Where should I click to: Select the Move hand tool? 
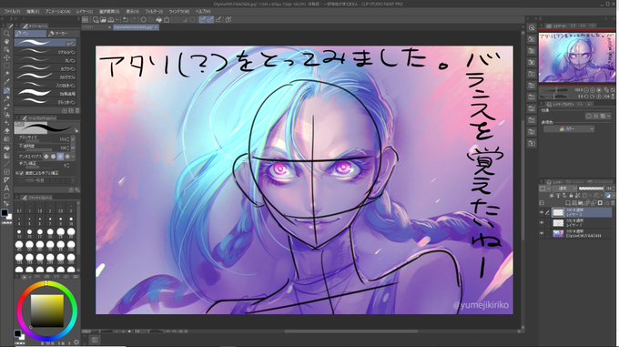pos(6,42)
